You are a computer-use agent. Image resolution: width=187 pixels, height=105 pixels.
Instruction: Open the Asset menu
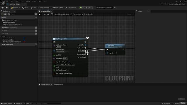(17, 1)
